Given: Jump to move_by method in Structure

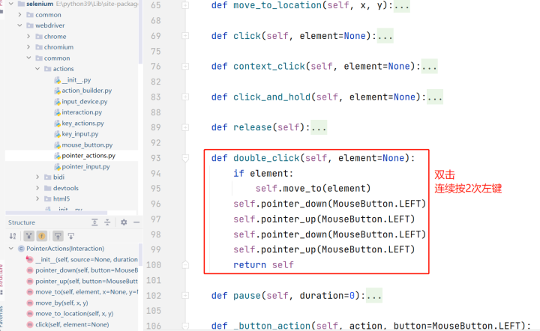Looking at the screenshot, I should click(x=61, y=303).
